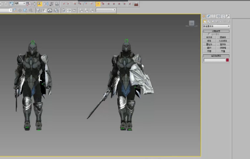Enable the 自动栅格 AutoGrid checkbox
The image size is (250, 159).
click(209, 34)
